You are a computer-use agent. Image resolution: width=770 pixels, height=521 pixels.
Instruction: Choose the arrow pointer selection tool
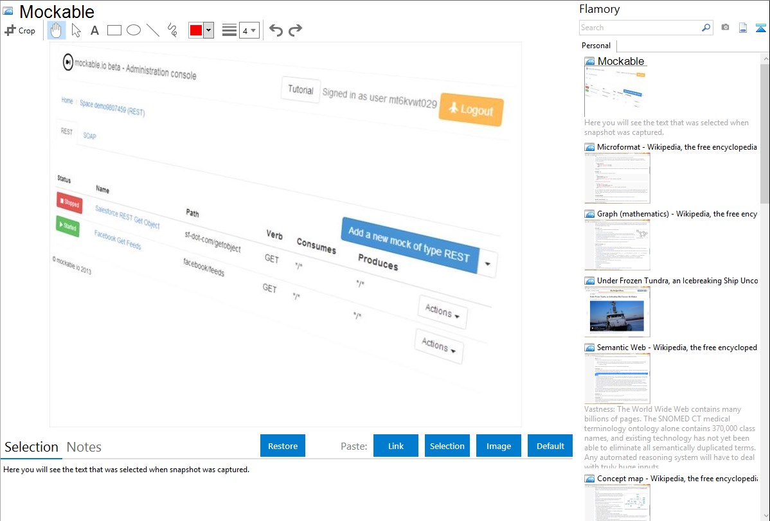(x=76, y=30)
